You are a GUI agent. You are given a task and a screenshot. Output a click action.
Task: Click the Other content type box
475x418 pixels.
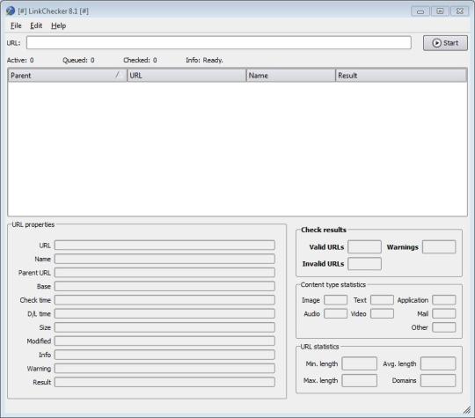coord(444,327)
